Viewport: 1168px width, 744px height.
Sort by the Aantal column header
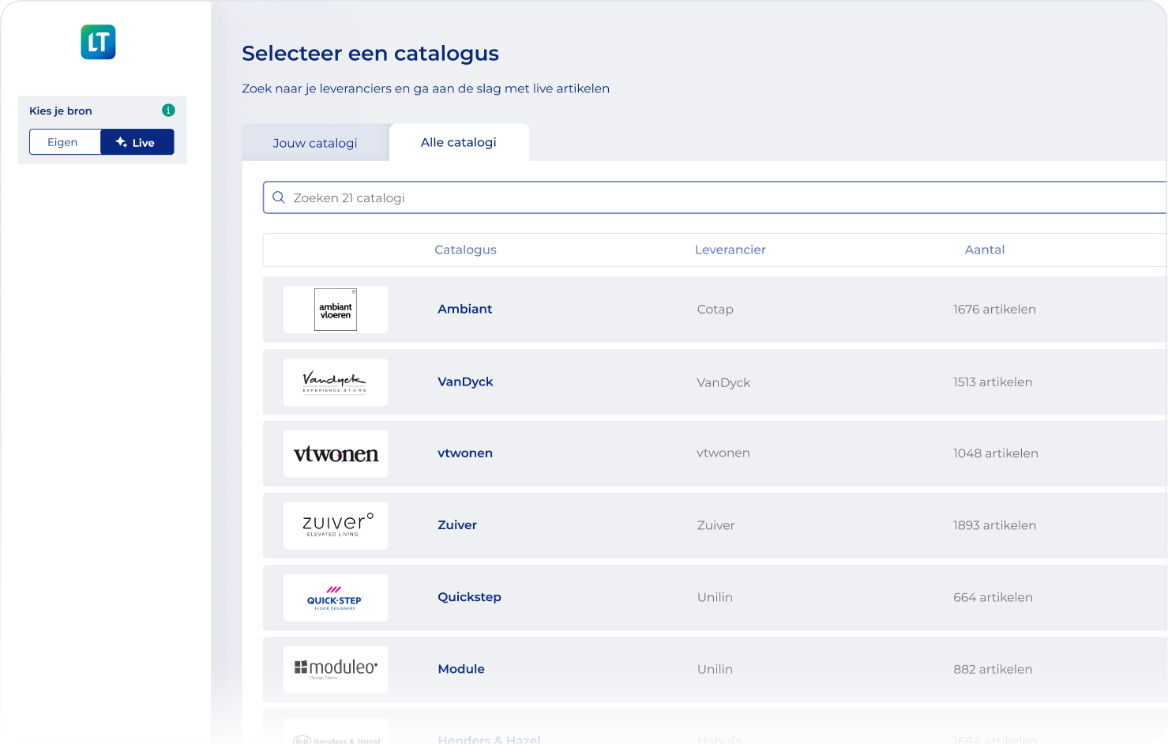coord(984,250)
